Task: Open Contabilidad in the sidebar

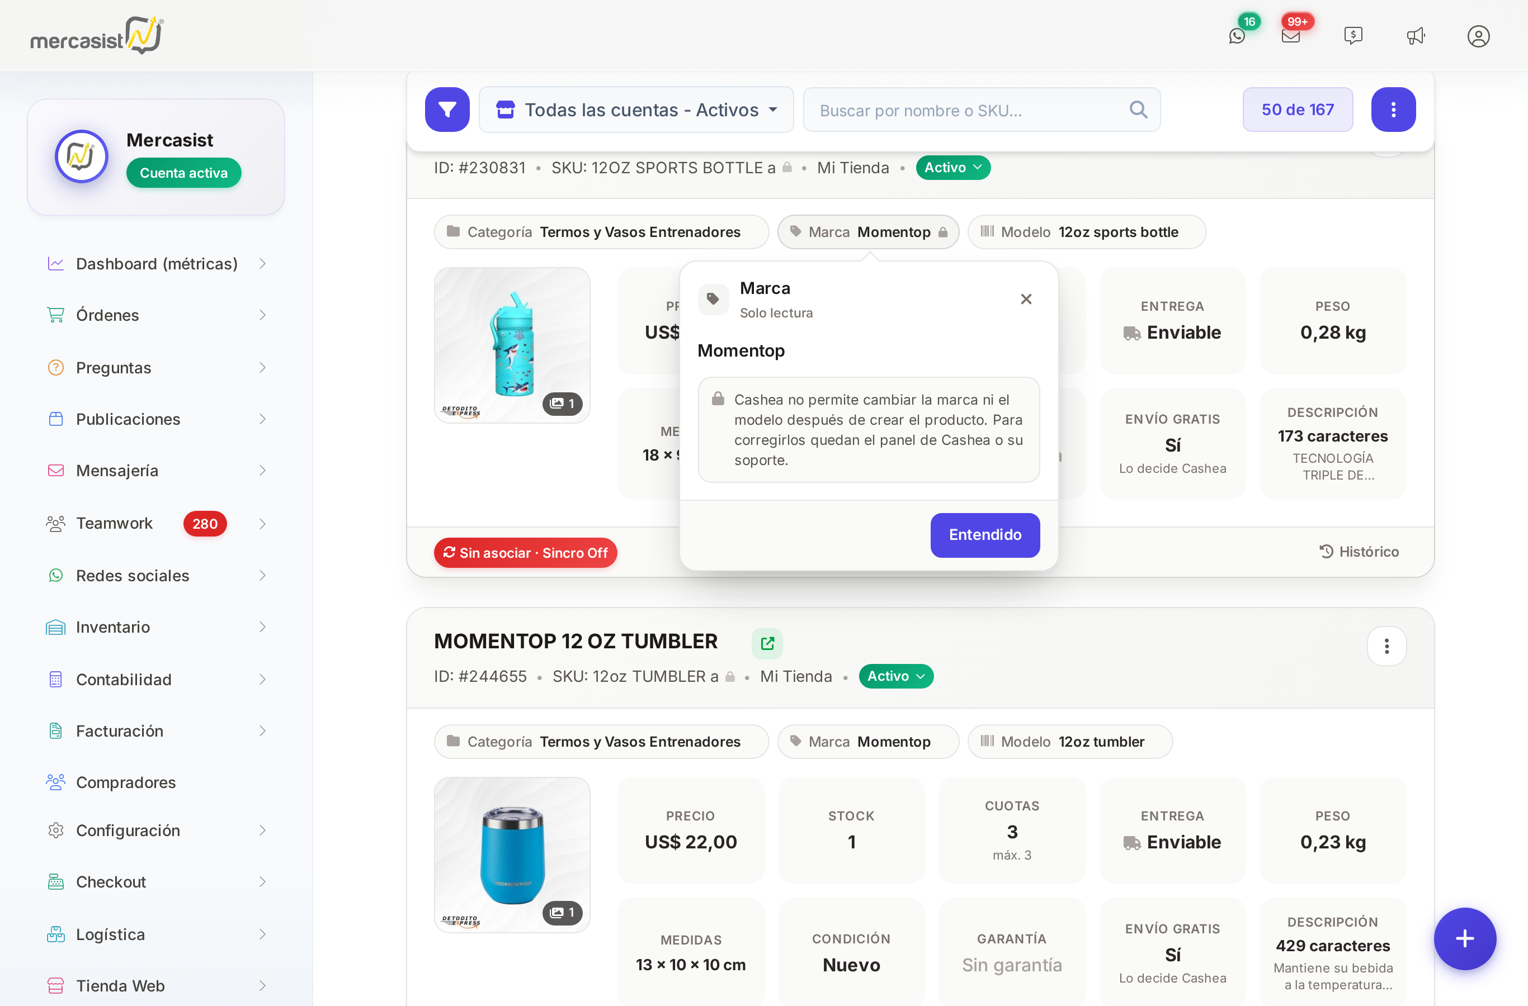Action: click(157, 680)
